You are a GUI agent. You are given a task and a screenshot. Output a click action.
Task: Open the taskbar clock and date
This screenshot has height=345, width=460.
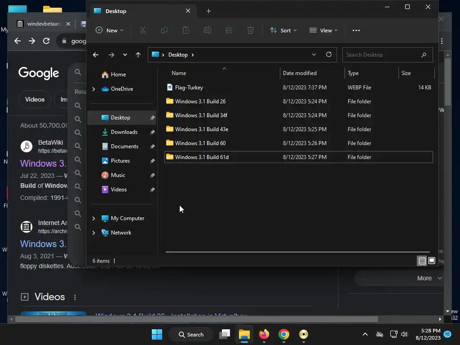428,334
